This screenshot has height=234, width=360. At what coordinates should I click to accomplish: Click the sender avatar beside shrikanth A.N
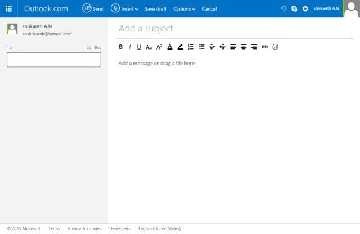(12, 29)
